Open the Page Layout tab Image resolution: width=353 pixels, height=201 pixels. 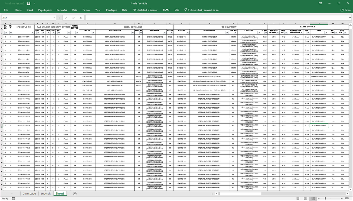45,10
